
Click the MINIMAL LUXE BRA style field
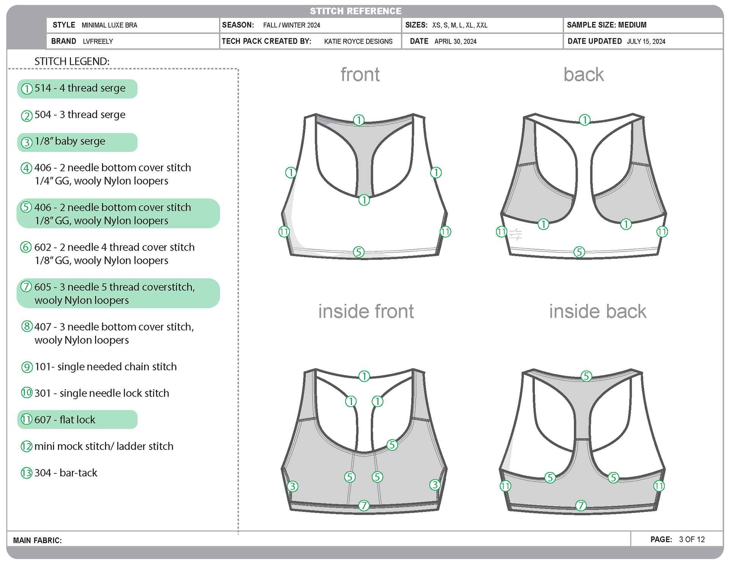(109, 25)
